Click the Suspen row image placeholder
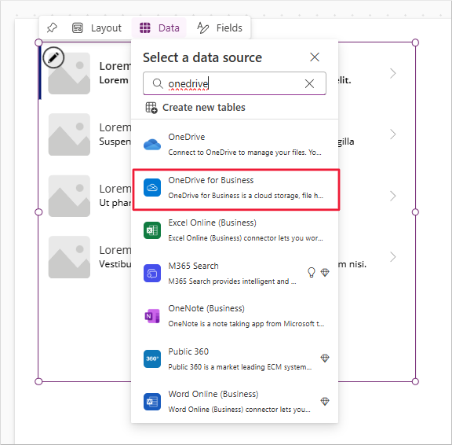The height and width of the screenshot is (445, 452). click(x=69, y=134)
